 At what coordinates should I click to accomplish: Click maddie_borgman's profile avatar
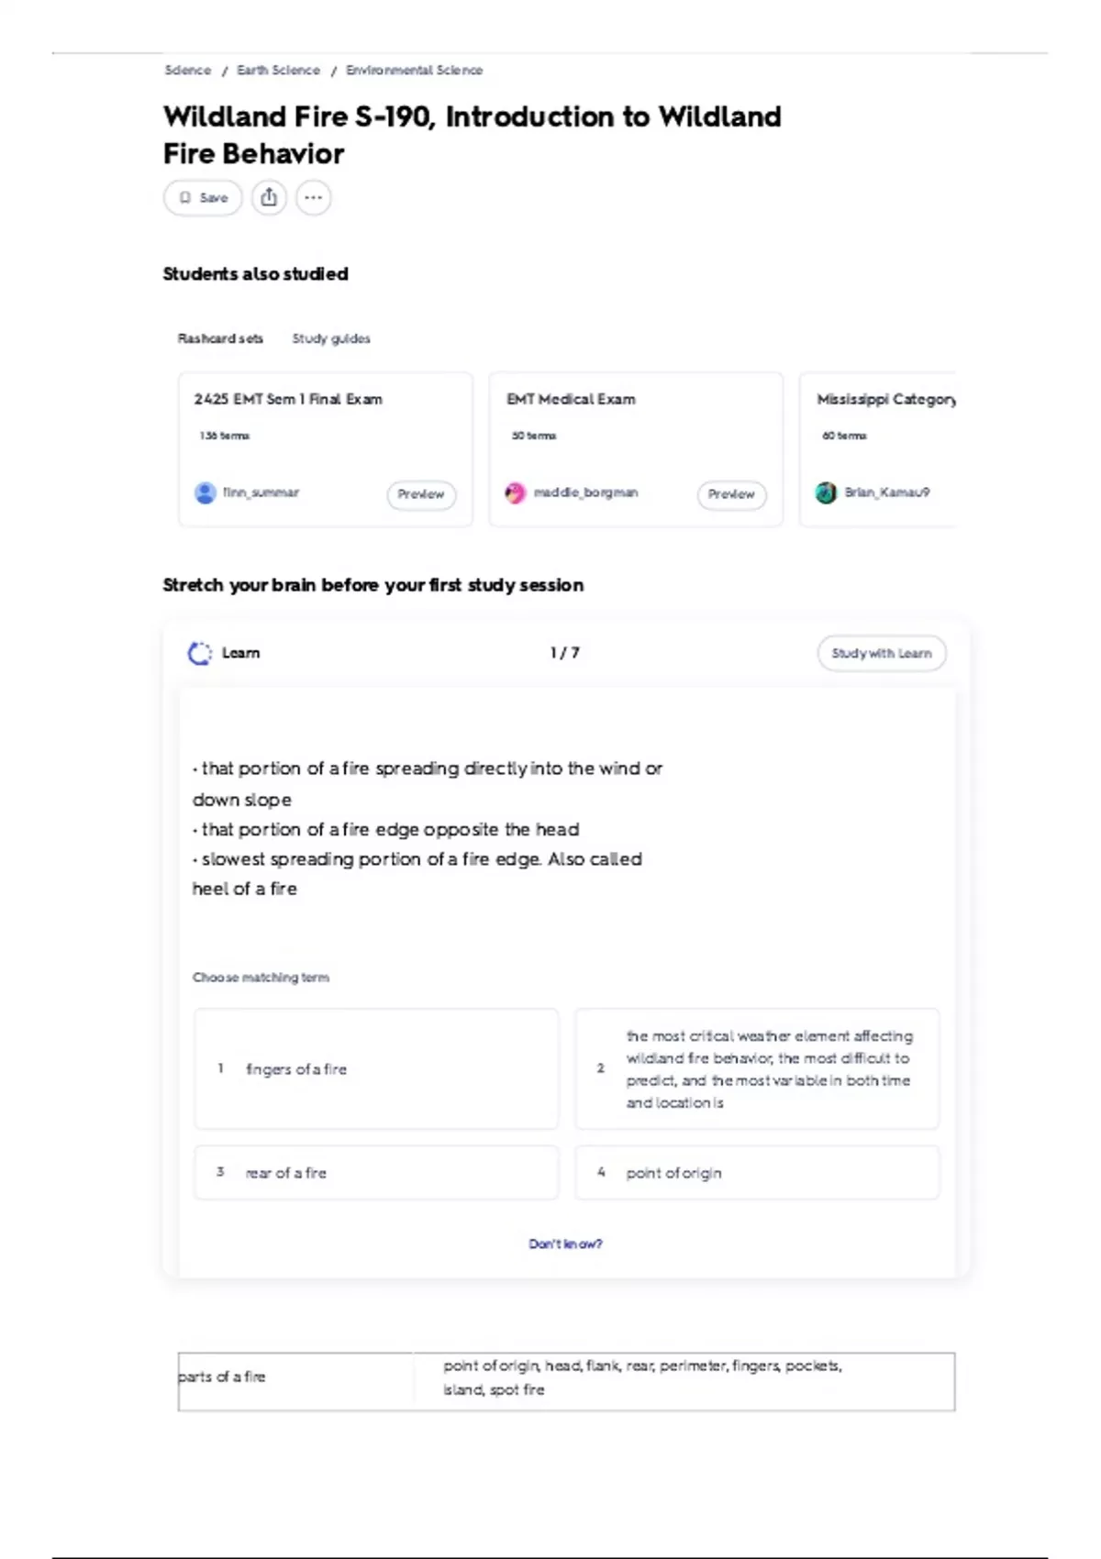point(516,492)
